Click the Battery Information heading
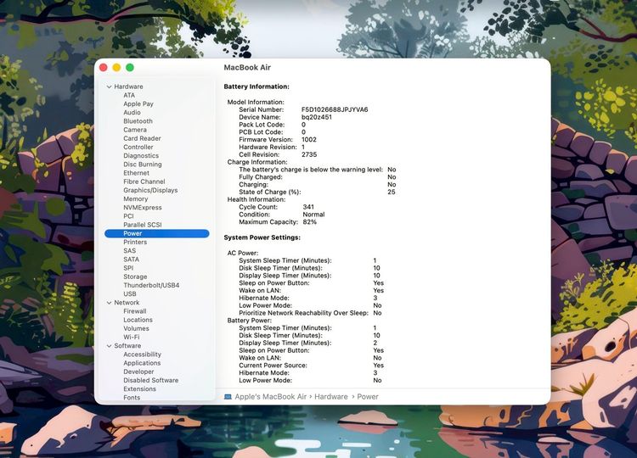The height and width of the screenshot is (458, 637). (256, 87)
